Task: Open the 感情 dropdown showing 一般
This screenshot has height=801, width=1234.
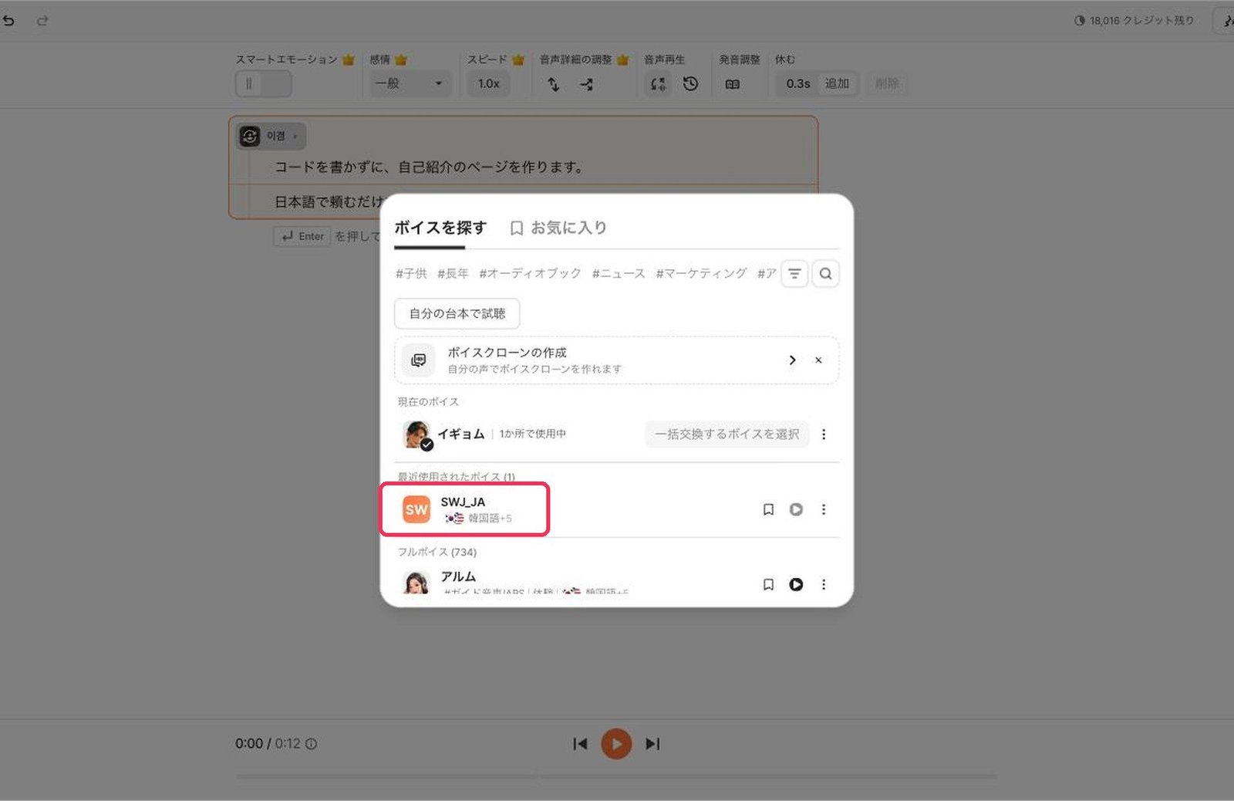Action: (410, 83)
